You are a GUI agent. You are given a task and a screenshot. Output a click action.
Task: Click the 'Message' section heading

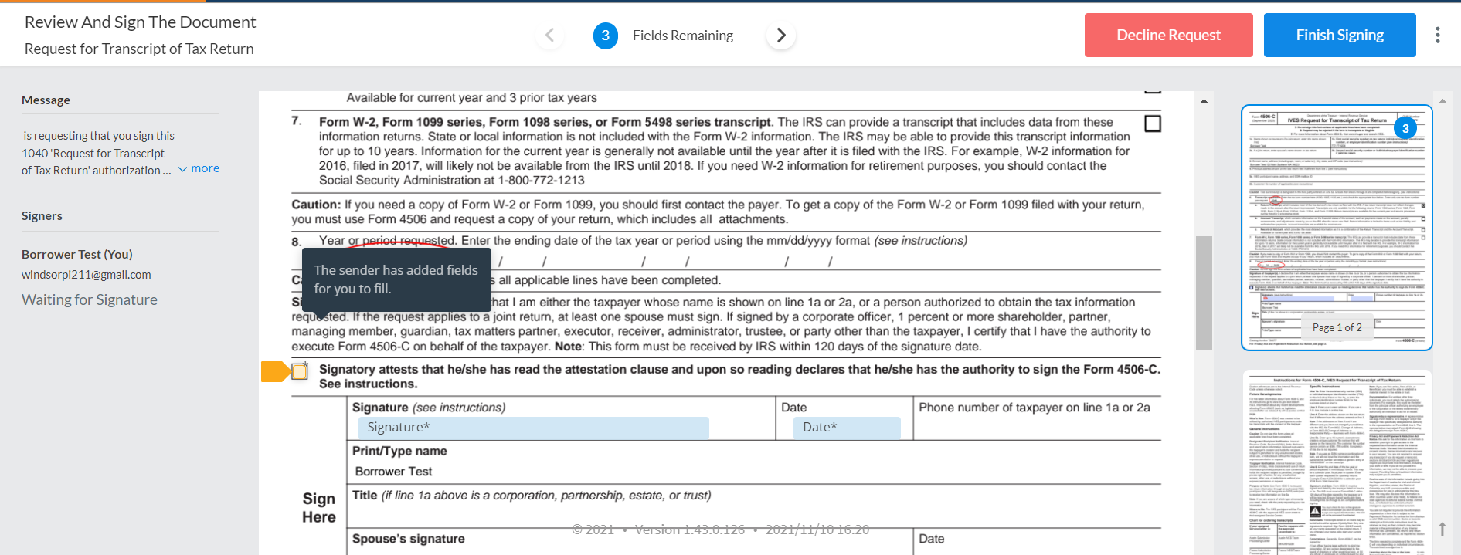pos(46,100)
